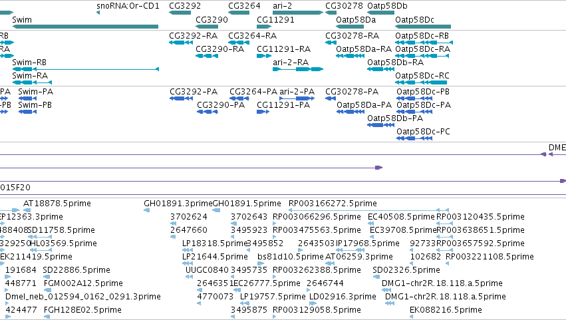Click the CG3264-RA transcript

tap(239, 43)
